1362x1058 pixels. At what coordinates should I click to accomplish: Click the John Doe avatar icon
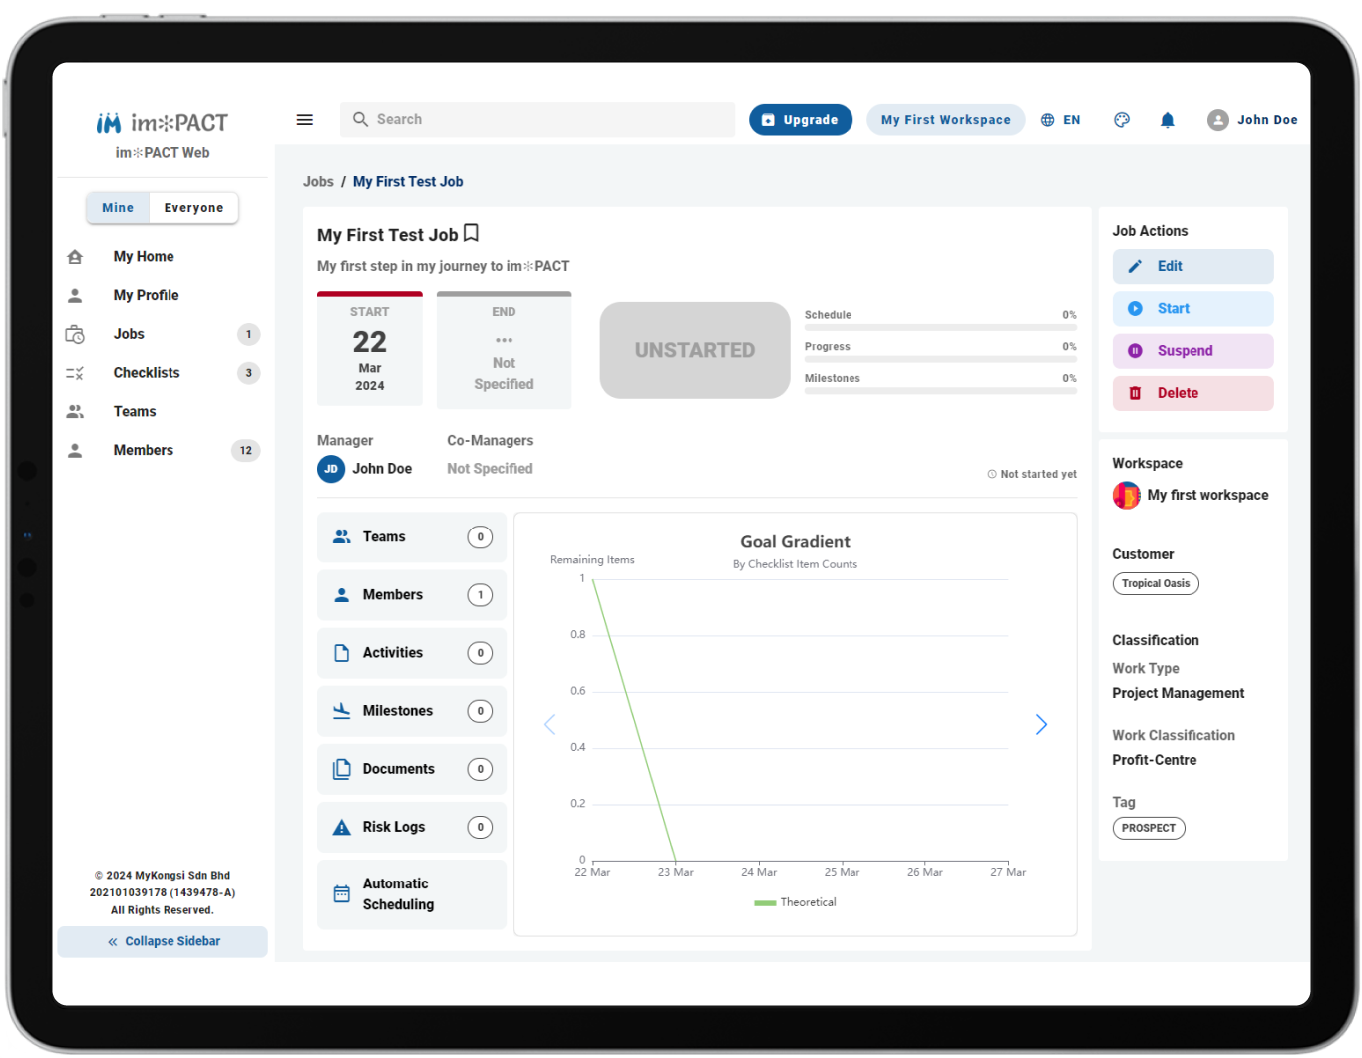pos(1217,120)
